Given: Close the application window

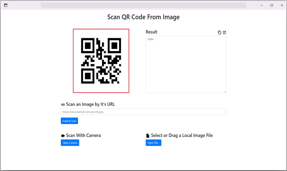Looking at the screenshot, I should point(282,5).
